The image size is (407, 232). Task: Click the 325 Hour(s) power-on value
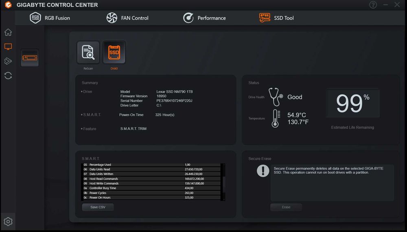(x=164, y=115)
